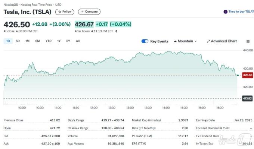Show the YTD chart range
Viewport: 254px width, 149px height.
click(x=48, y=41)
